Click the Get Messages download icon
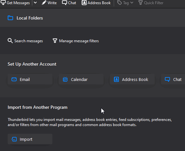The image size is (185, 151). coord(3,3)
